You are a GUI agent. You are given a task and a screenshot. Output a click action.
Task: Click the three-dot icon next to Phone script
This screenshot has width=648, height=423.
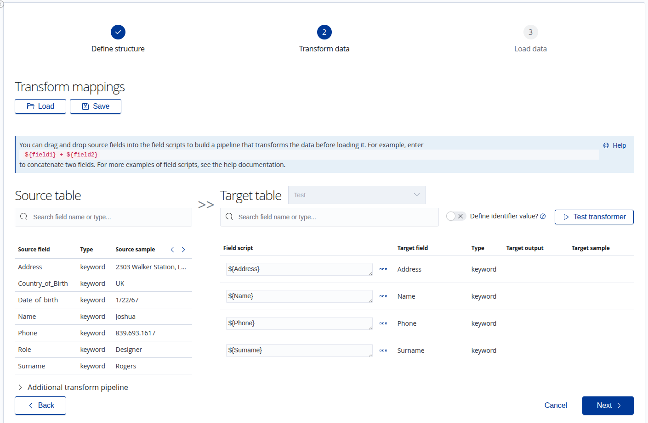383,323
